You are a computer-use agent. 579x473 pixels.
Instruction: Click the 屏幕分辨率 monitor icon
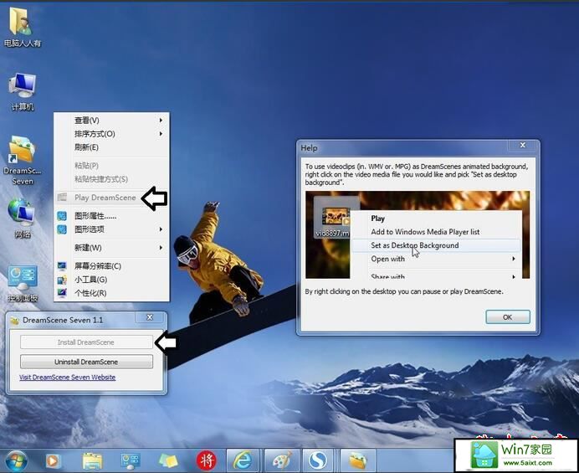tap(62, 265)
